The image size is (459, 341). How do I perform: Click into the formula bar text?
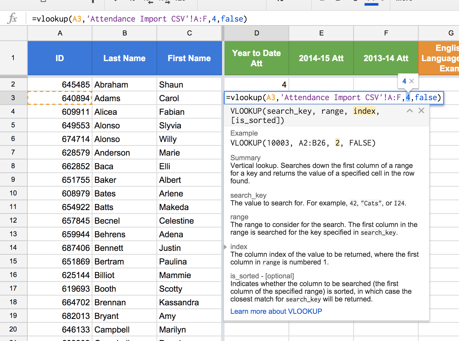[139, 19]
